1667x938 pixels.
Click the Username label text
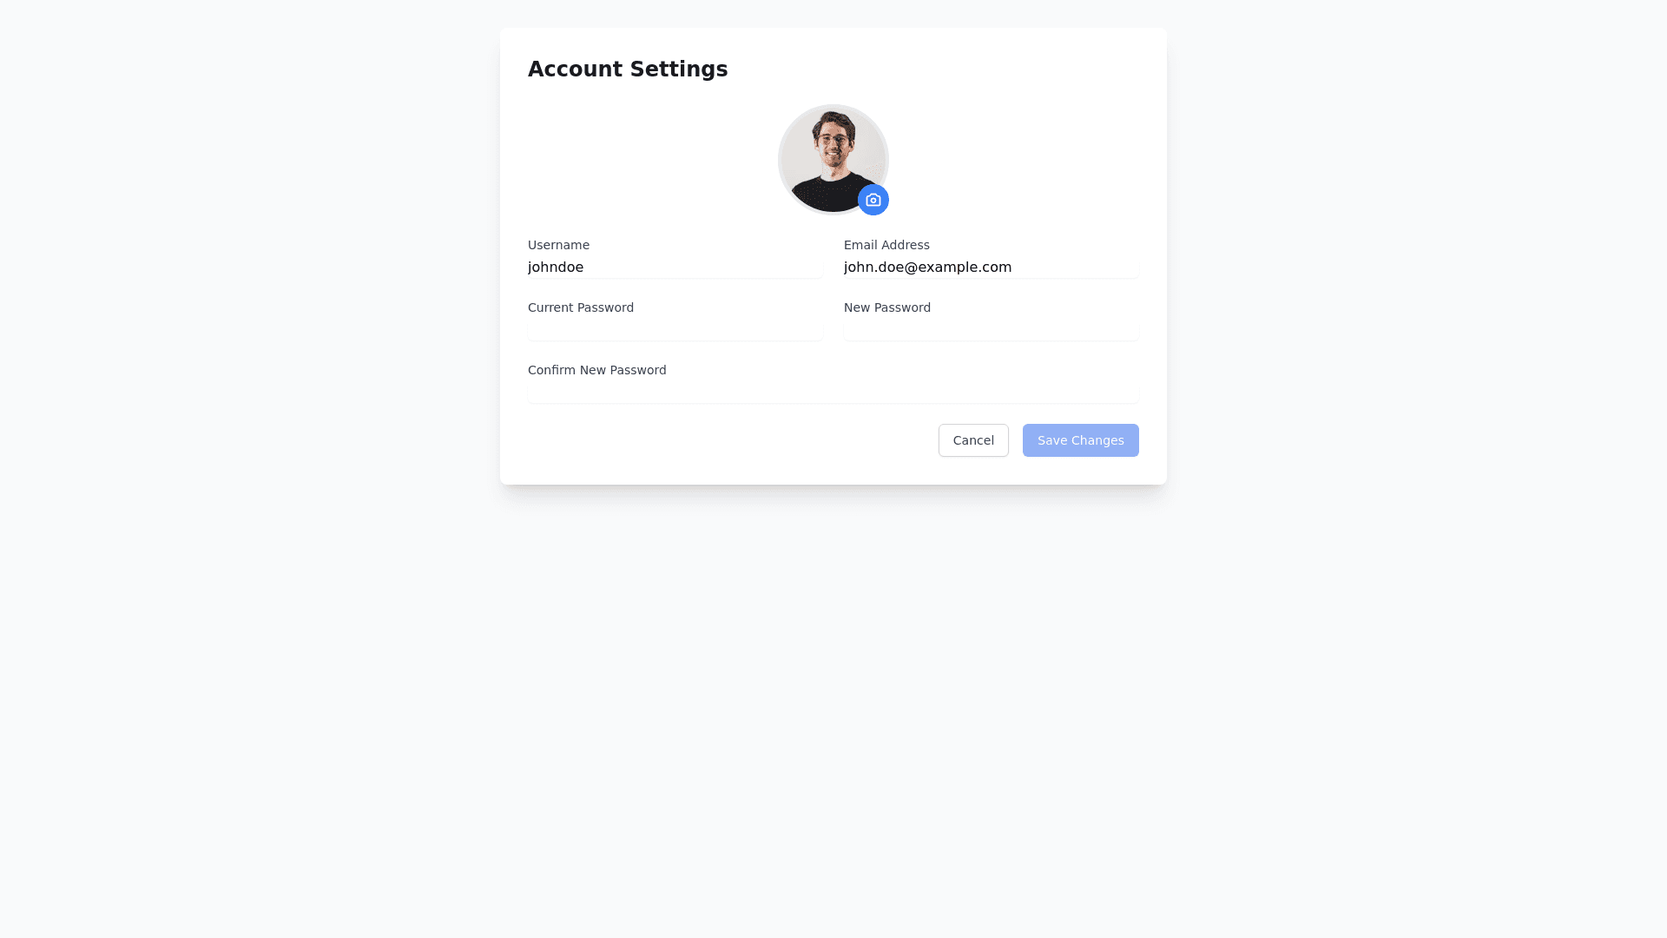coord(558,245)
